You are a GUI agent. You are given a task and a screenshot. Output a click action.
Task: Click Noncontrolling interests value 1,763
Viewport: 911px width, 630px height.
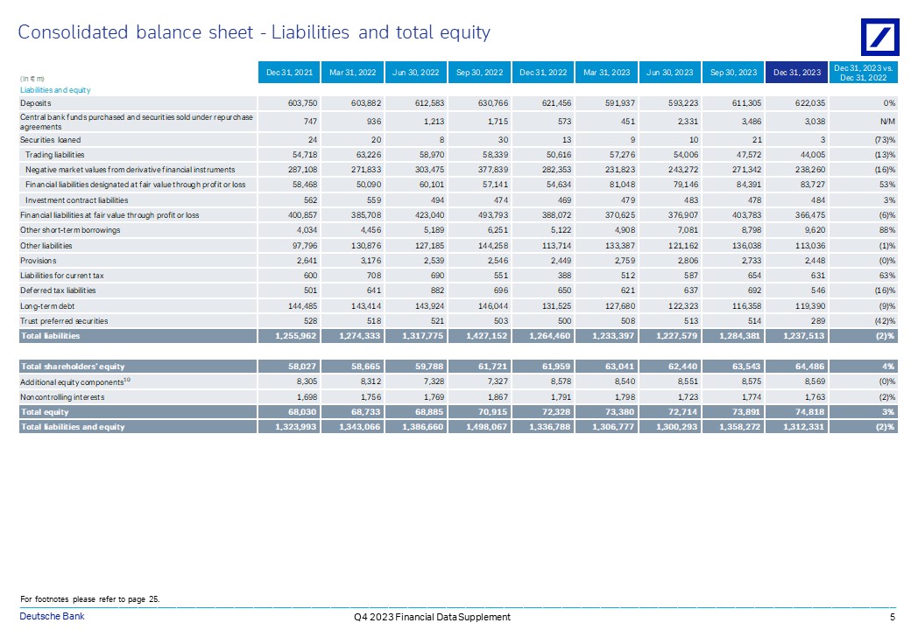tap(815, 397)
